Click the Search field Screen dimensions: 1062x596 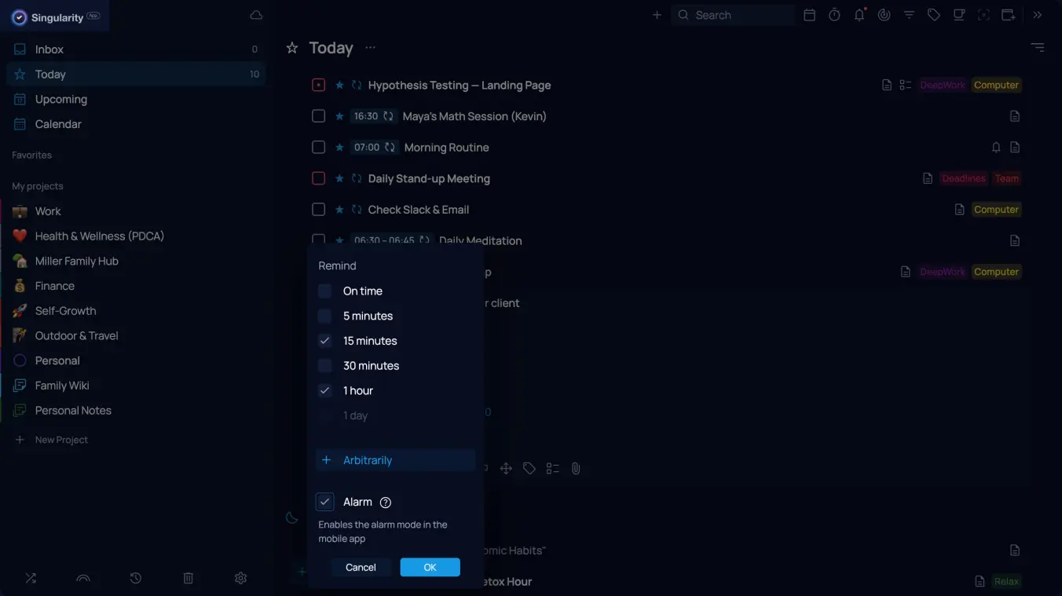coord(733,15)
